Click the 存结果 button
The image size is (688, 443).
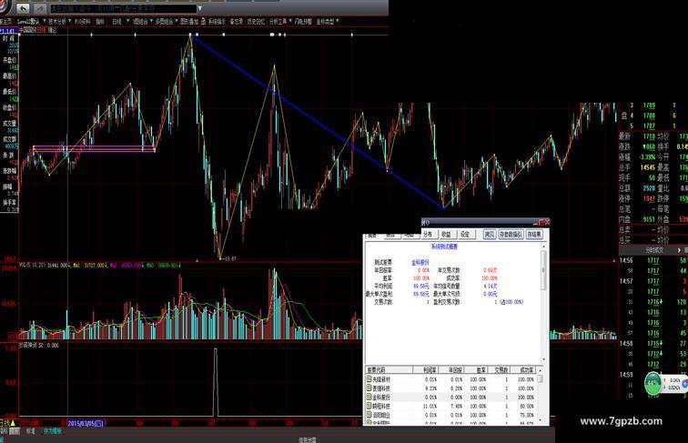tap(534, 235)
